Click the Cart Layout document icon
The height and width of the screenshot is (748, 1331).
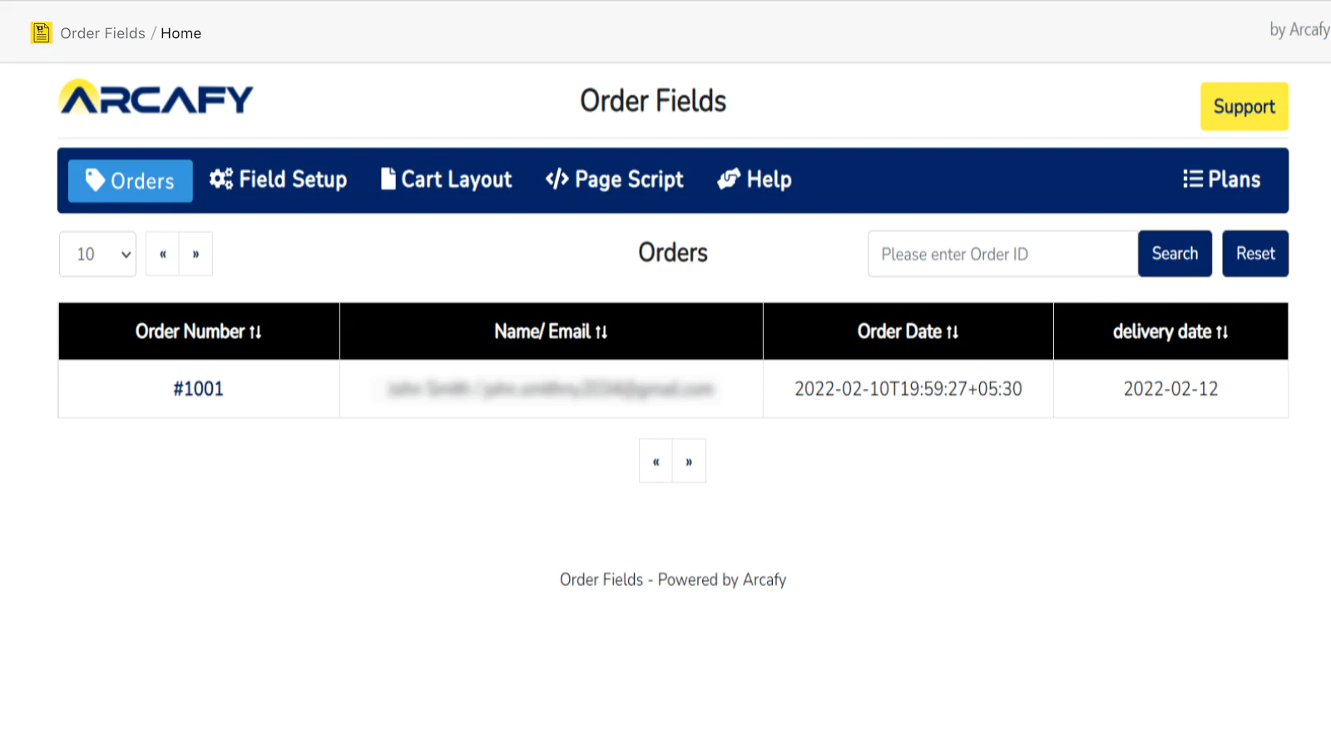pyautogui.click(x=388, y=178)
